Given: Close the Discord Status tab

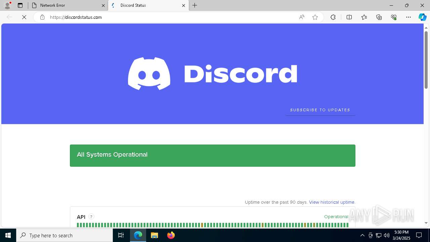Looking at the screenshot, I should tap(183, 5).
